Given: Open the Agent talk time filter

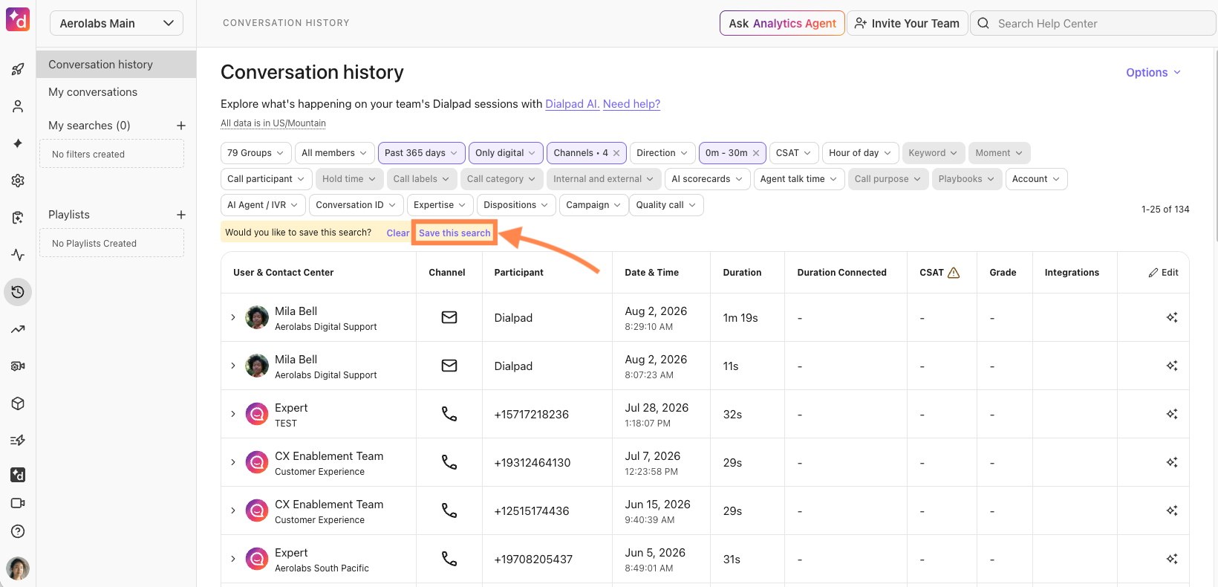Looking at the screenshot, I should (799, 179).
